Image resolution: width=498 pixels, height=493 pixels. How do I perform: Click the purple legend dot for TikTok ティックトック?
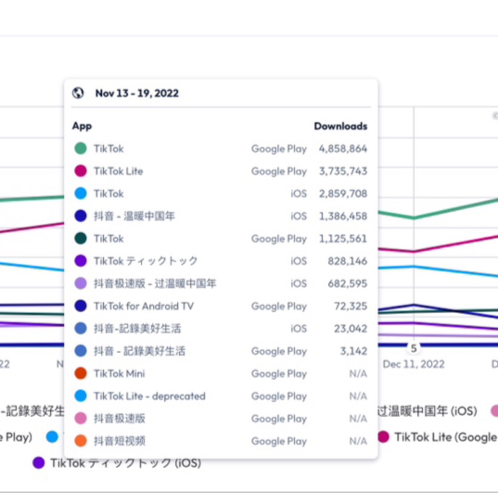coord(39,463)
